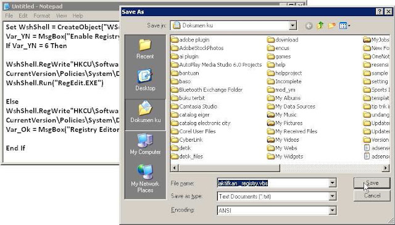Select the buku terbit folder

(x=188, y=98)
